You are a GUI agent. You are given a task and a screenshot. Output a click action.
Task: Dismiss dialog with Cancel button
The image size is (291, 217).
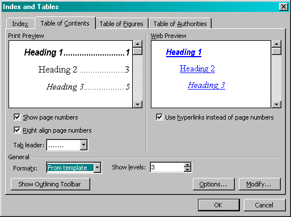(x=264, y=205)
